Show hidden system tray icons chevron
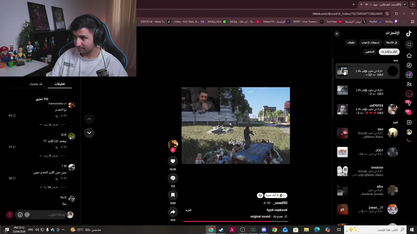Screen dimensions: 417x234 click(63, 230)
